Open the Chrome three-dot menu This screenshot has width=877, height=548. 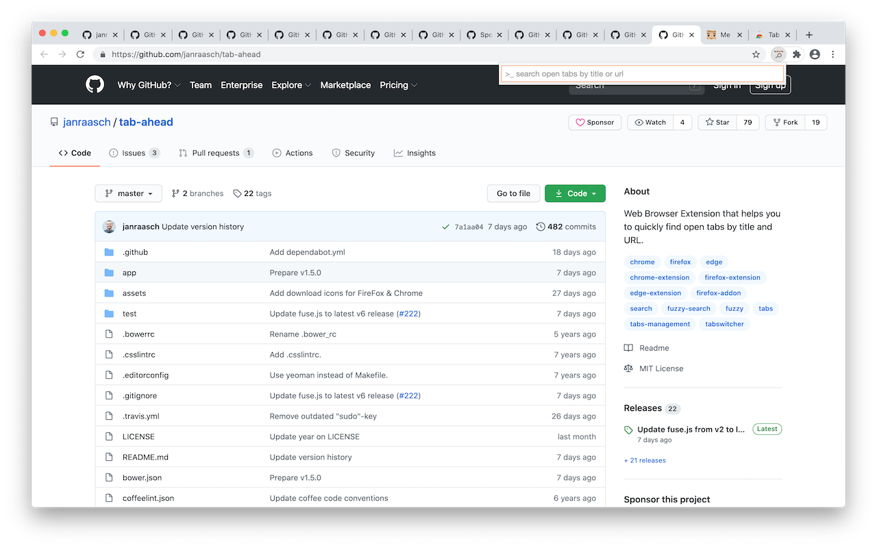(833, 54)
